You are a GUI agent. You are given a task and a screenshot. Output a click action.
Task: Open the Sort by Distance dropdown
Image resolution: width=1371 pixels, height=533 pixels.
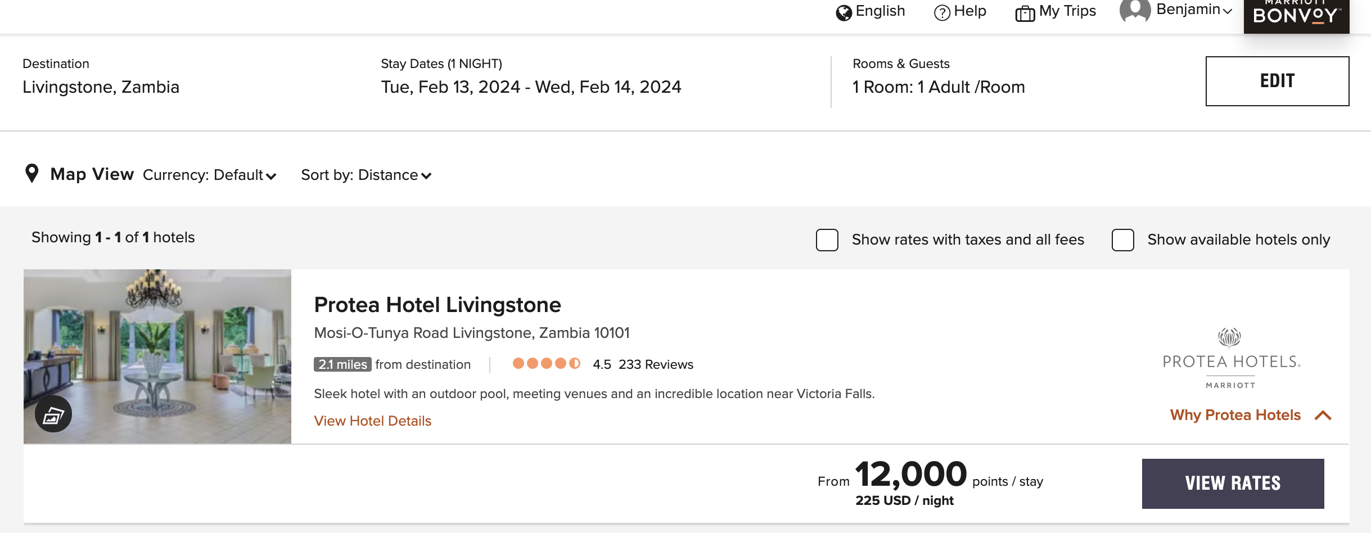point(366,175)
